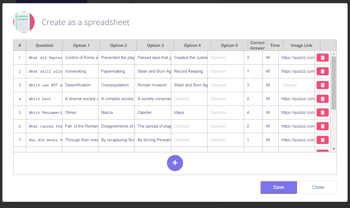This screenshot has width=350, height=208.
Task: Select 'Through their miss' cell in row 7
Action: pyautogui.click(x=80, y=140)
